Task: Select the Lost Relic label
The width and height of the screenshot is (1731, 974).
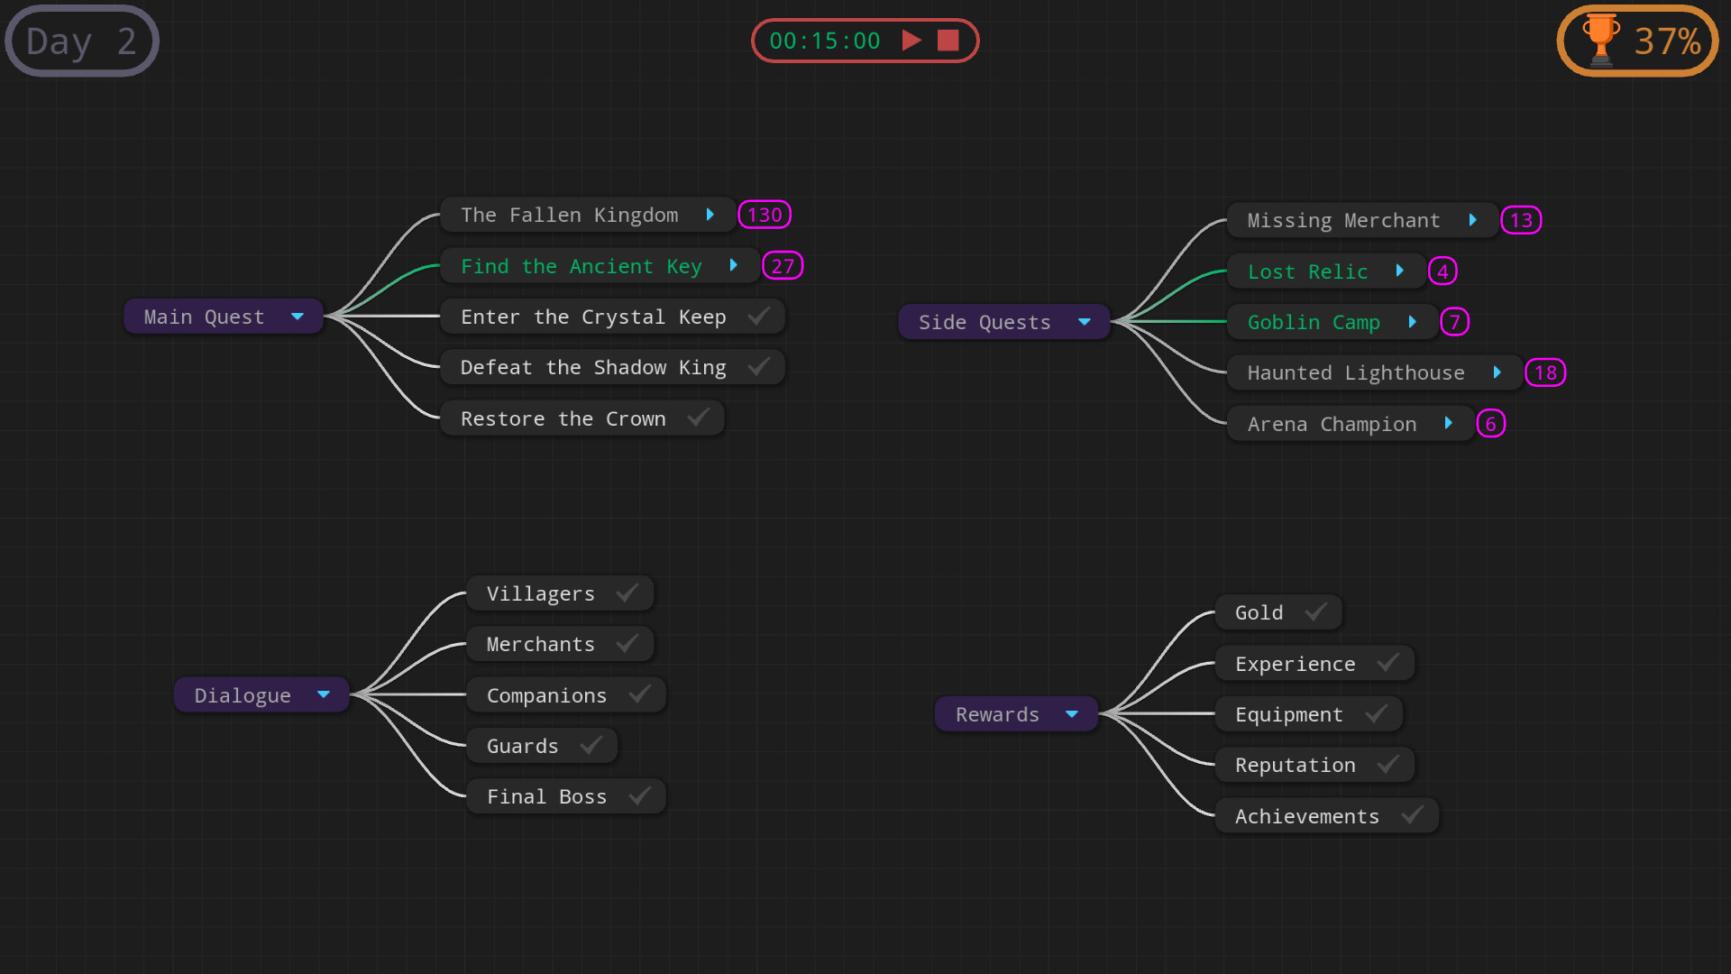Action: pyautogui.click(x=1307, y=271)
